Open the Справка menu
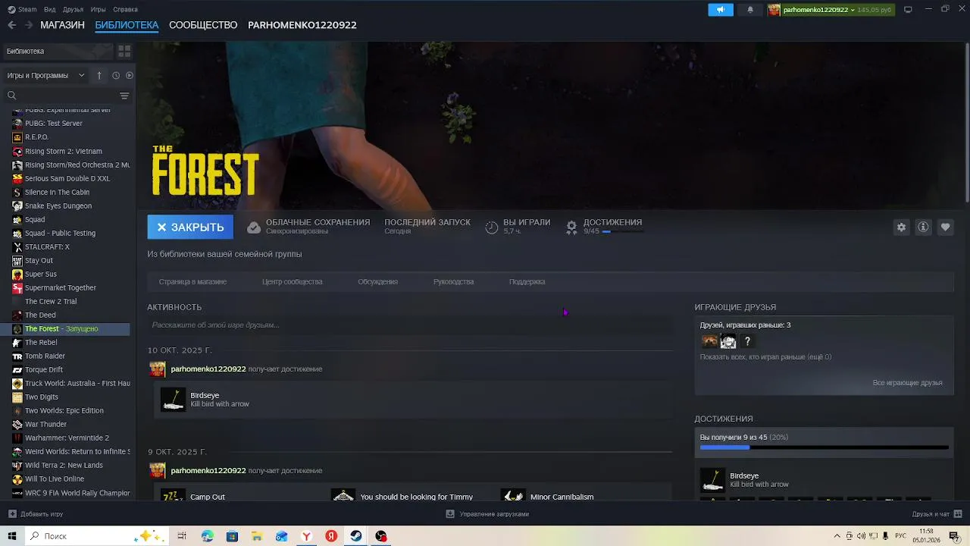The width and height of the screenshot is (970, 546). click(125, 9)
